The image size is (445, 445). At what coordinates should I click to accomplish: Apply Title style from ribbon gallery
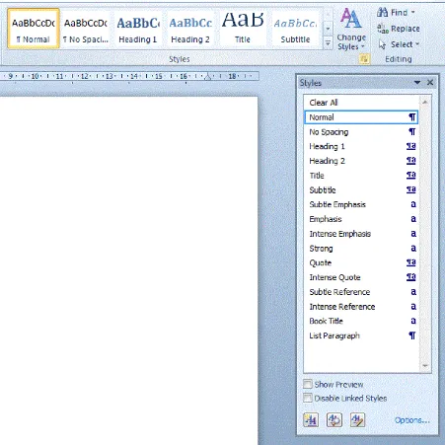[243, 29]
